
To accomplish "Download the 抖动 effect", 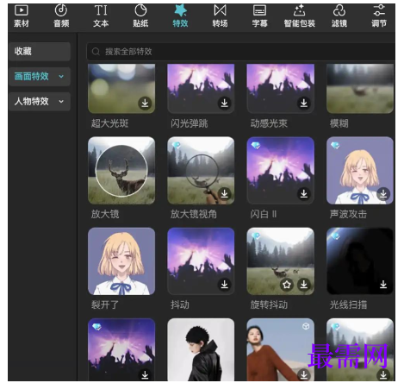I will 225,285.
